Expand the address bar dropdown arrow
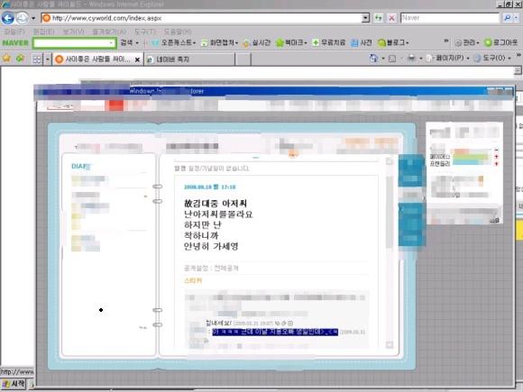The image size is (523, 392). pyautogui.click(x=366, y=18)
